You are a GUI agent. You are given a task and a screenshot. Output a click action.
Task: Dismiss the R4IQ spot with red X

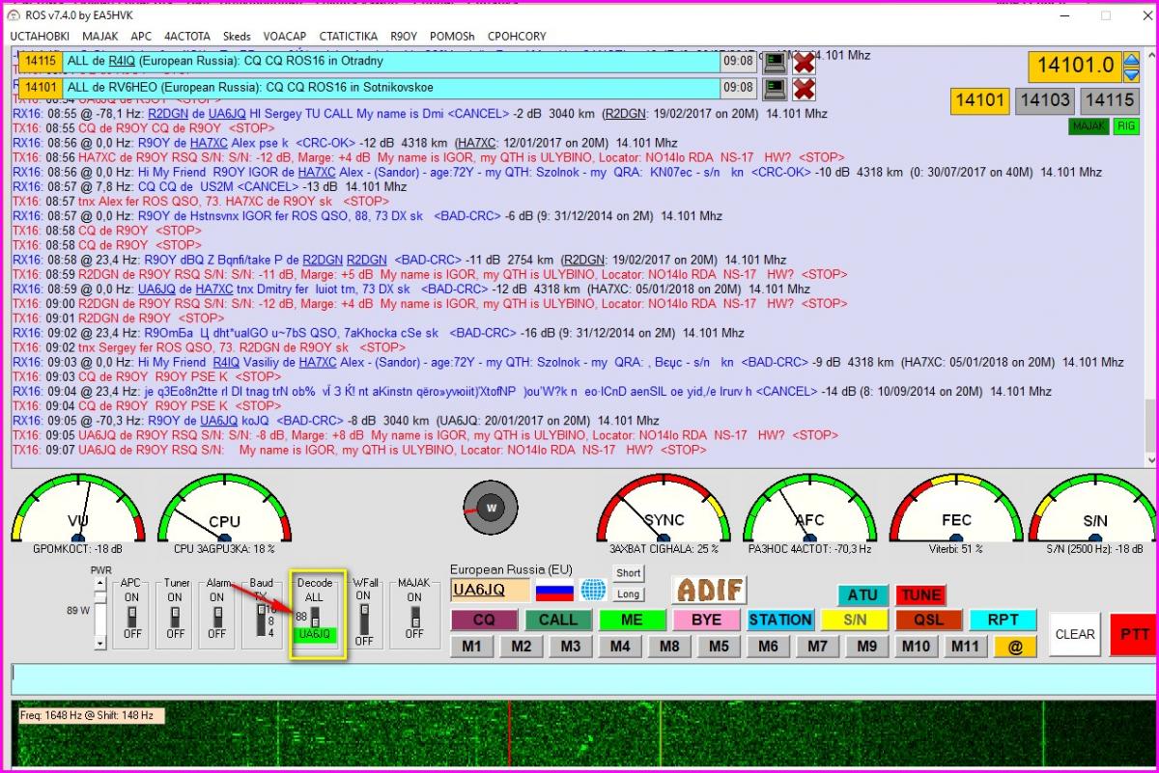(804, 63)
